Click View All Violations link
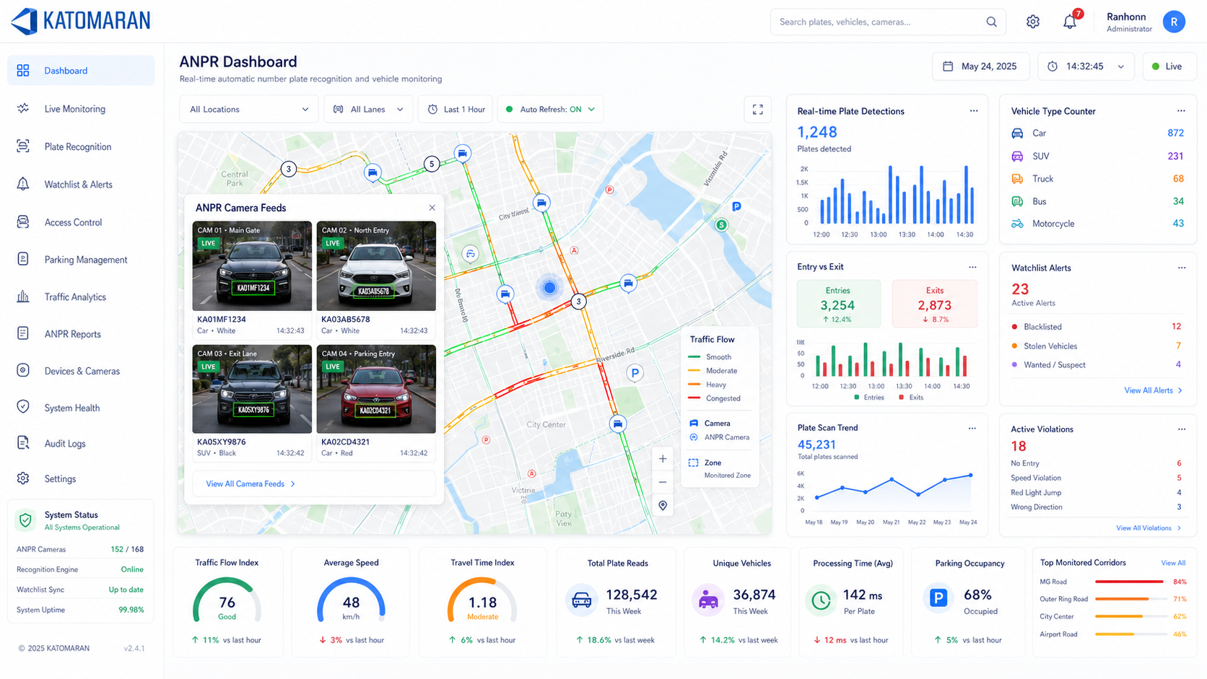Viewport: 1207px width, 679px height. (1149, 528)
